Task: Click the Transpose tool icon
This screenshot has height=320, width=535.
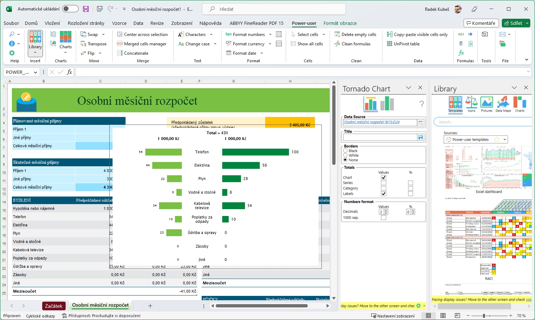Action: click(x=83, y=44)
